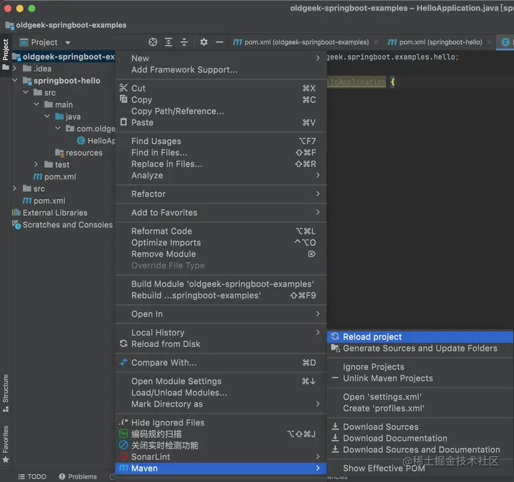The height and width of the screenshot is (482, 514).
Task: Select Scratches and Consoles node
Action: tap(62, 225)
